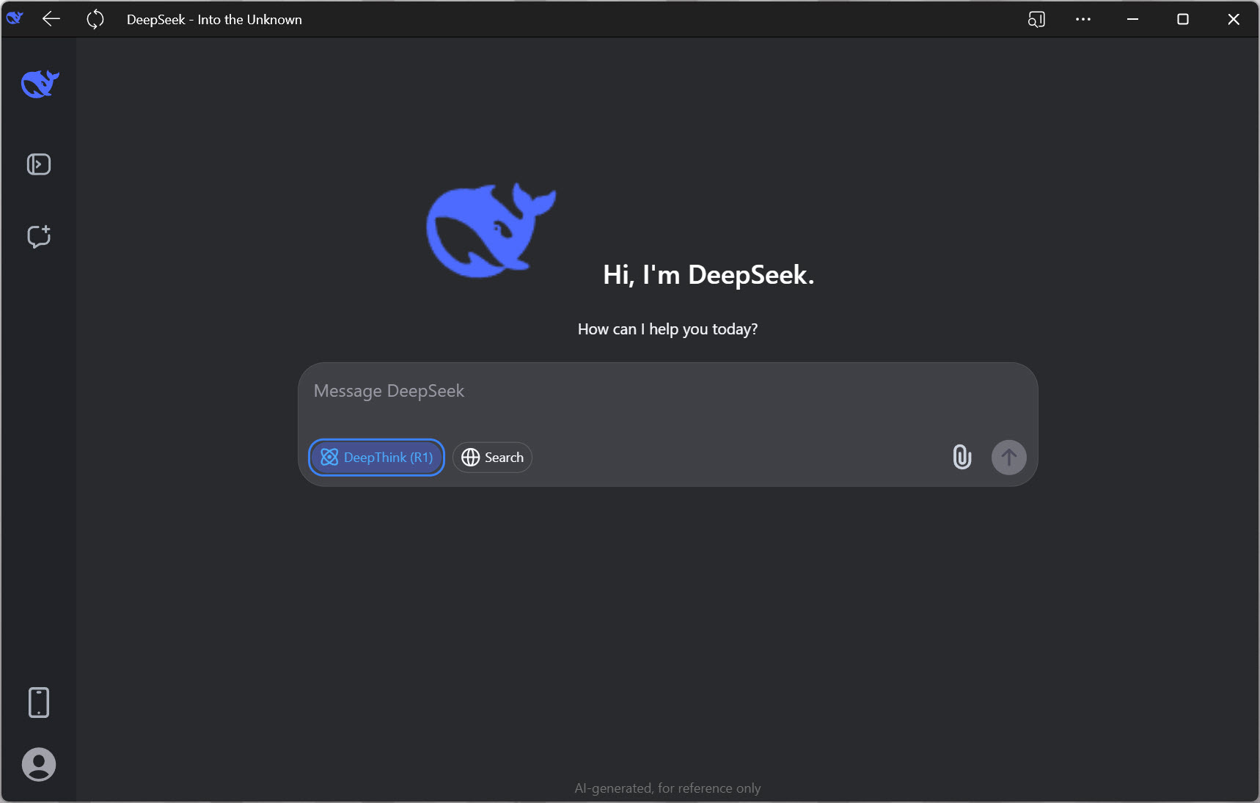Open the cast/app window icon in title bar
Viewport: 1260px width, 803px height.
point(1036,19)
